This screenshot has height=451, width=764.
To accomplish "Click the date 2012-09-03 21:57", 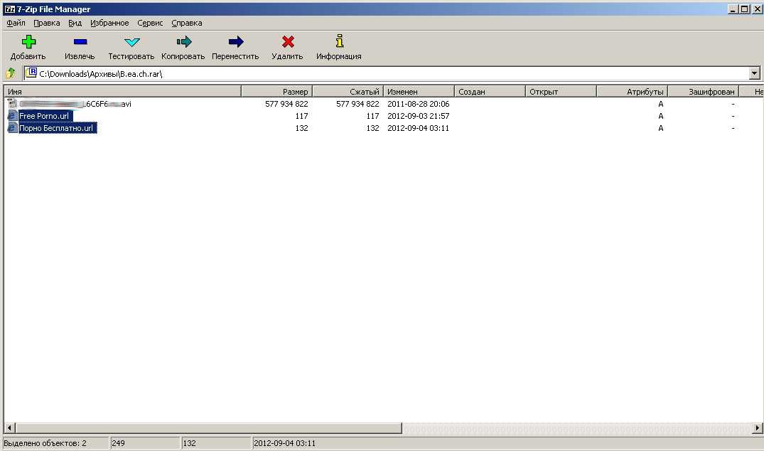I will [x=418, y=116].
